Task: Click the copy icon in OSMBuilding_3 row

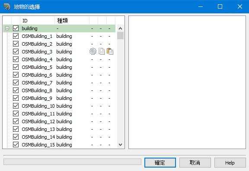Action: [102, 51]
